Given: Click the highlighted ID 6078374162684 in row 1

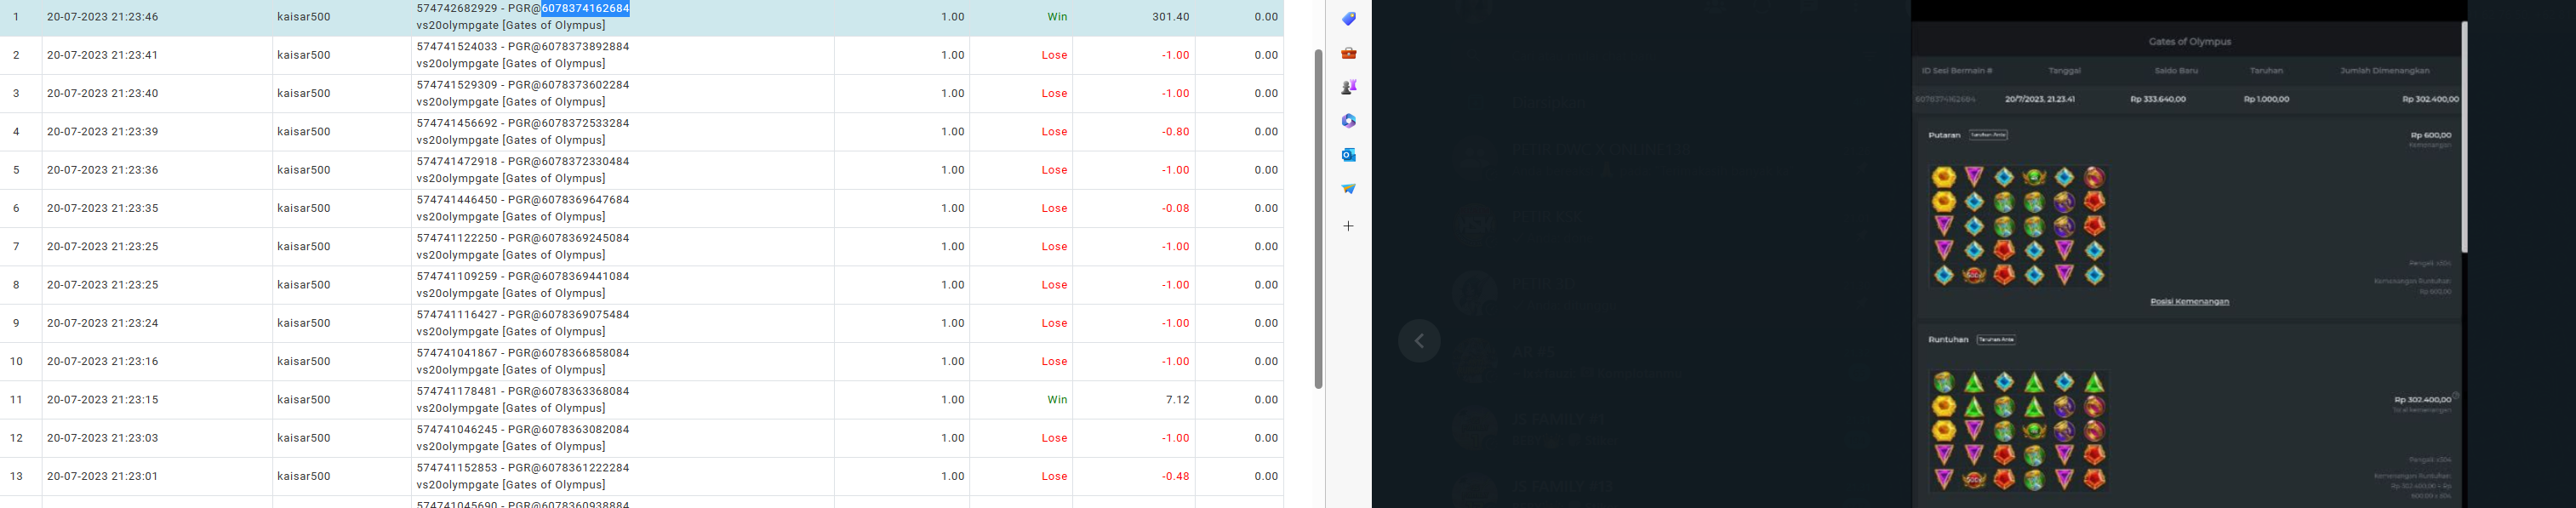Looking at the screenshot, I should coord(585,8).
